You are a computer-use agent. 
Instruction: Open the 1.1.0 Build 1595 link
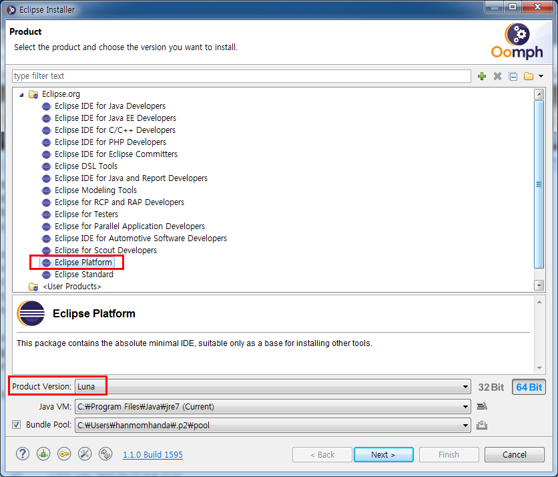tap(153, 455)
